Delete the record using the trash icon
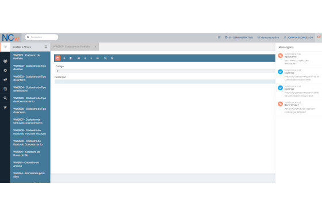 (x=70, y=58)
